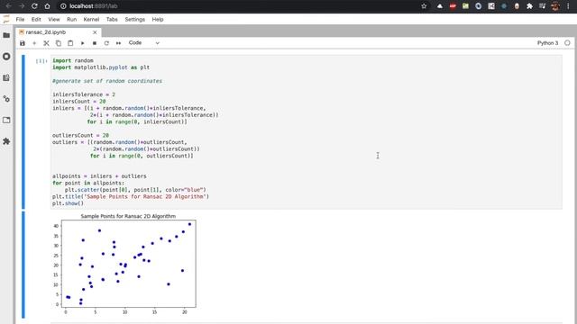This screenshot has width=577, height=324.
Task: Click the 'inliersTolerance = 2' line
Action: point(84,94)
